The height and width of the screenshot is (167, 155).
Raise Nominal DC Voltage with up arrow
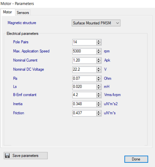tap(98, 68)
